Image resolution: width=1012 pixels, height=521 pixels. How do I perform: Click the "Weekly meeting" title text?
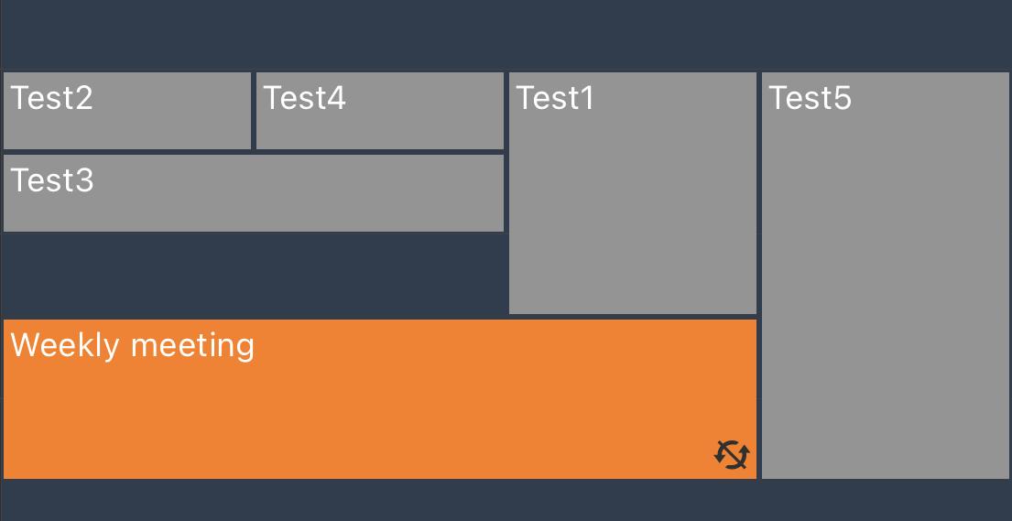click(133, 345)
